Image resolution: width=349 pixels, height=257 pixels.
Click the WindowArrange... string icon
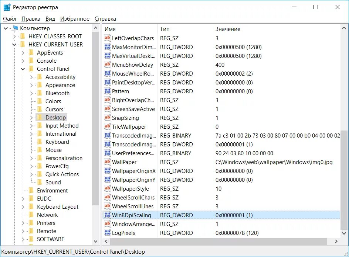(108, 224)
